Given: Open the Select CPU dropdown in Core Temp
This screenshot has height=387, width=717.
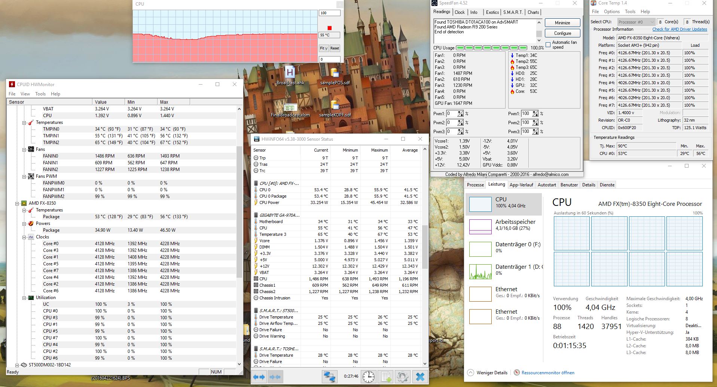Looking at the screenshot, I should point(636,22).
